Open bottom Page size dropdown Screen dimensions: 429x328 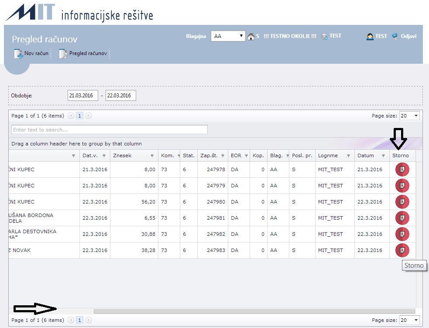click(409, 320)
